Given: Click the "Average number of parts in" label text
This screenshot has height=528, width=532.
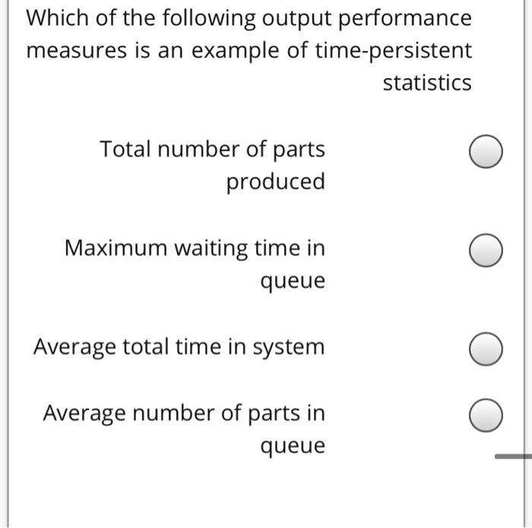Looking at the screenshot, I should click(x=184, y=414).
